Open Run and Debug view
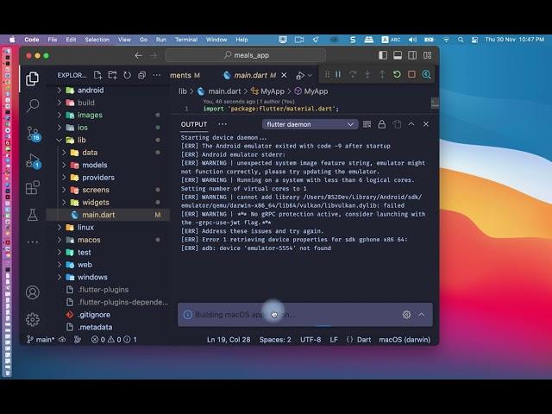 click(x=33, y=160)
